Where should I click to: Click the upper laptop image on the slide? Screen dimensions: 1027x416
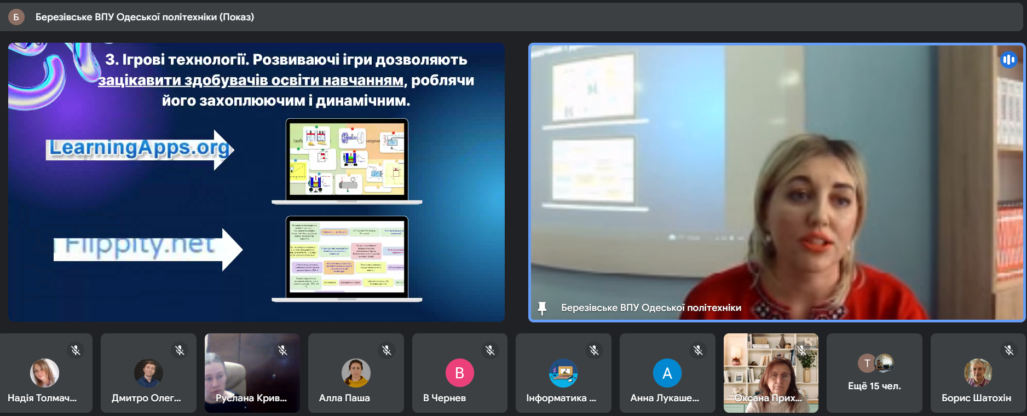click(x=347, y=161)
